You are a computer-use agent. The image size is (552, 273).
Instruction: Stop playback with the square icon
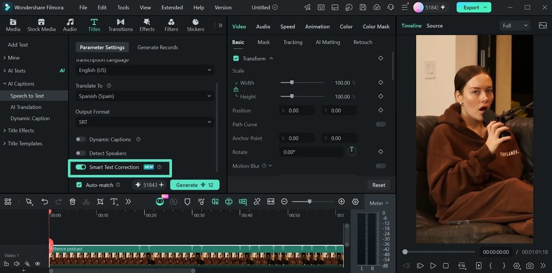pyautogui.click(x=446, y=266)
